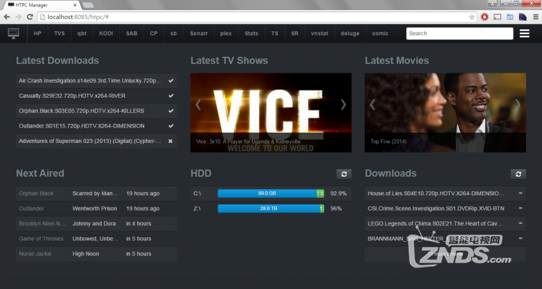Click checkmark for Air.Crash.Investigation download
The width and height of the screenshot is (542, 289).
(171, 80)
